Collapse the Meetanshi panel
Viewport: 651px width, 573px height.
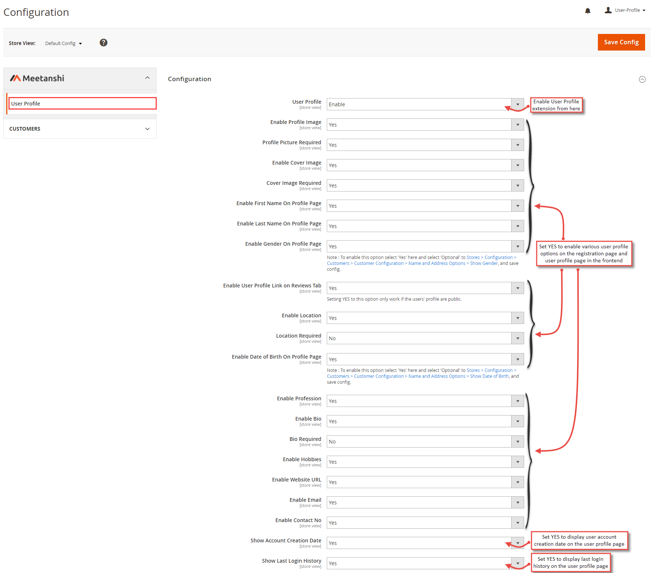point(147,78)
